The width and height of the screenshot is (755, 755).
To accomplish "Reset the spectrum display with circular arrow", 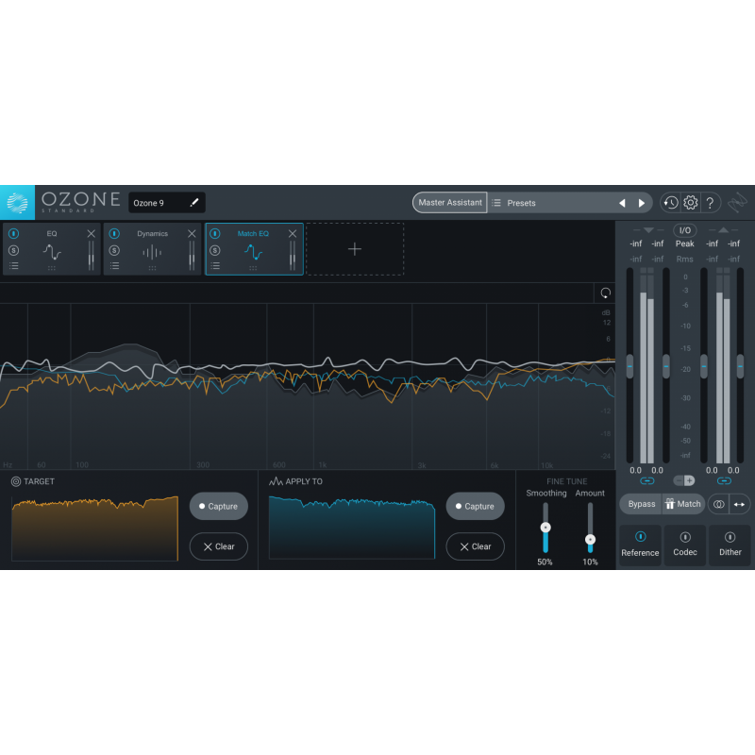I will pos(605,293).
